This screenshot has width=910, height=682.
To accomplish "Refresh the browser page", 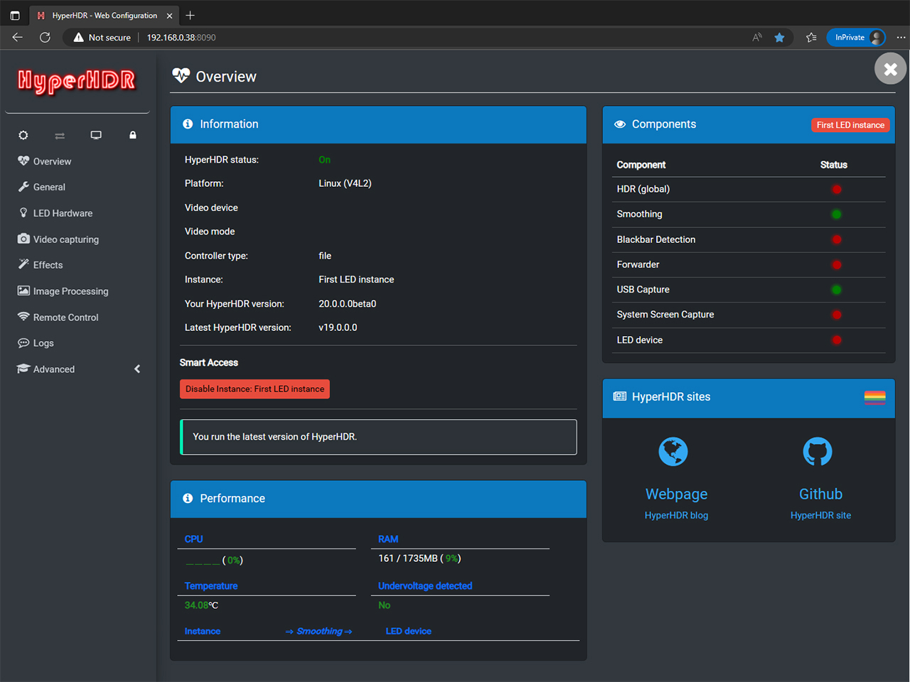I will coord(45,38).
